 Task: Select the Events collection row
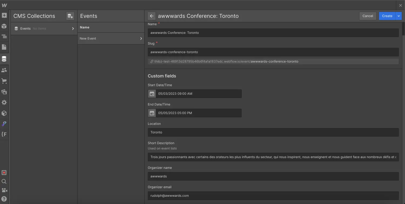[x=44, y=29]
